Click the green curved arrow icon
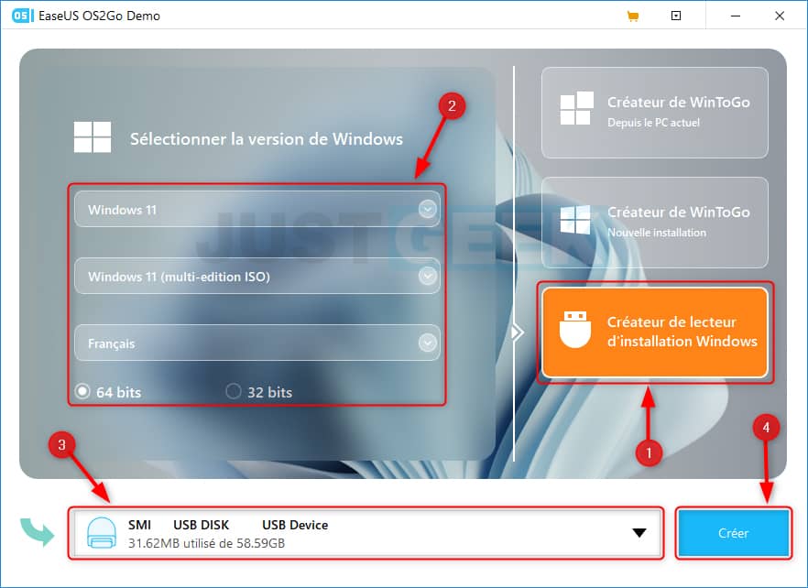This screenshot has height=588, width=808. [x=37, y=532]
